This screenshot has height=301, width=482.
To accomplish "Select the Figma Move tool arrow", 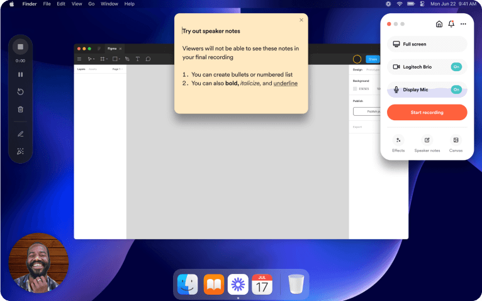I will click(x=90, y=59).
